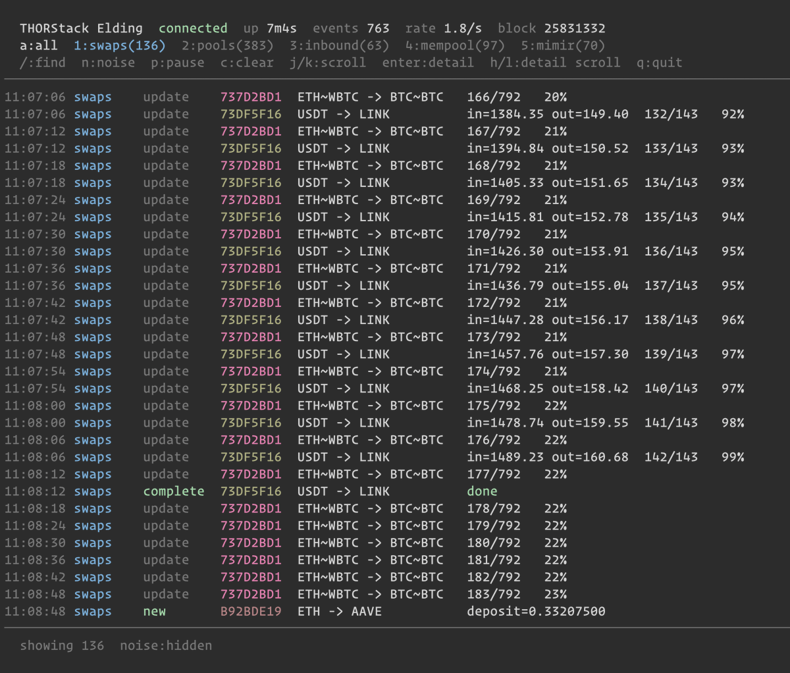Viewport: 790px width, 673px height.
Task: Click the THORStack Elding title
Action: [x=81, y=28]
